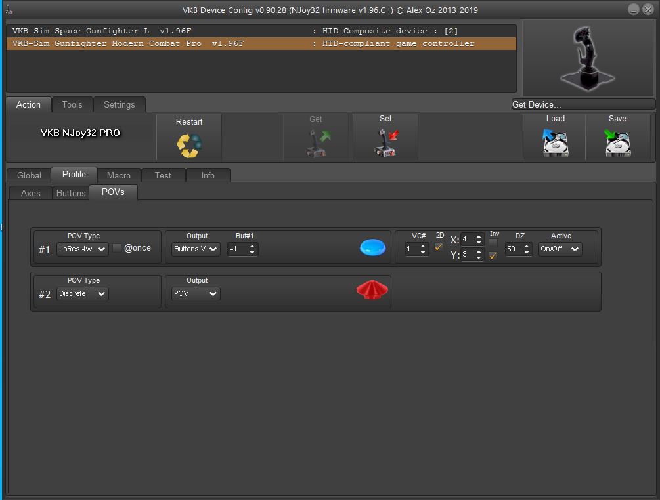Open the Info tab

(x=208, y=175)
